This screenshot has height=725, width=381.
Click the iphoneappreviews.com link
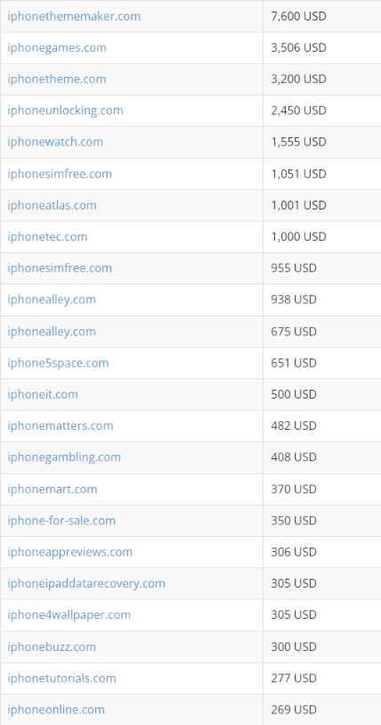[69, 552]
